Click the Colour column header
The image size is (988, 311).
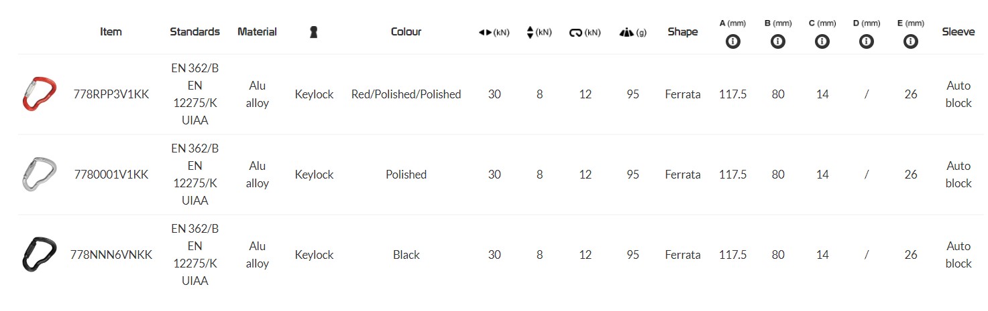click(x=406, y=31)
